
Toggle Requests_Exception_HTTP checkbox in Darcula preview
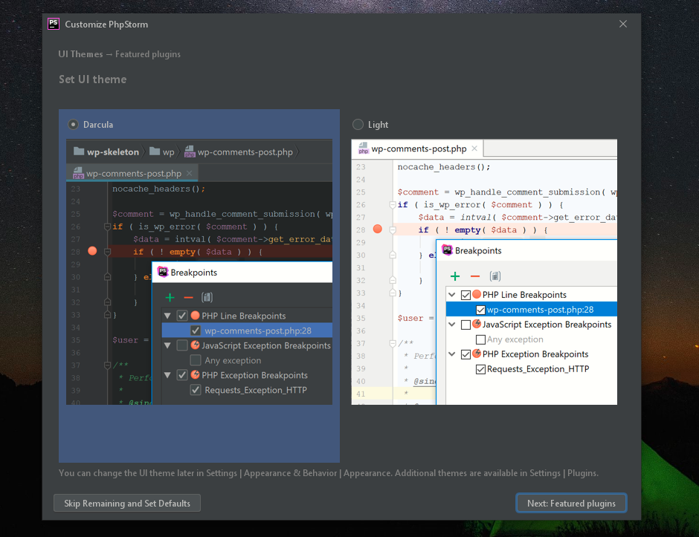tap(196, 390)
